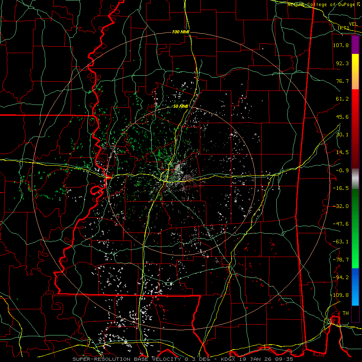
Task: Click the 100 NMI range ring label
Action: (x=181, y=32)
